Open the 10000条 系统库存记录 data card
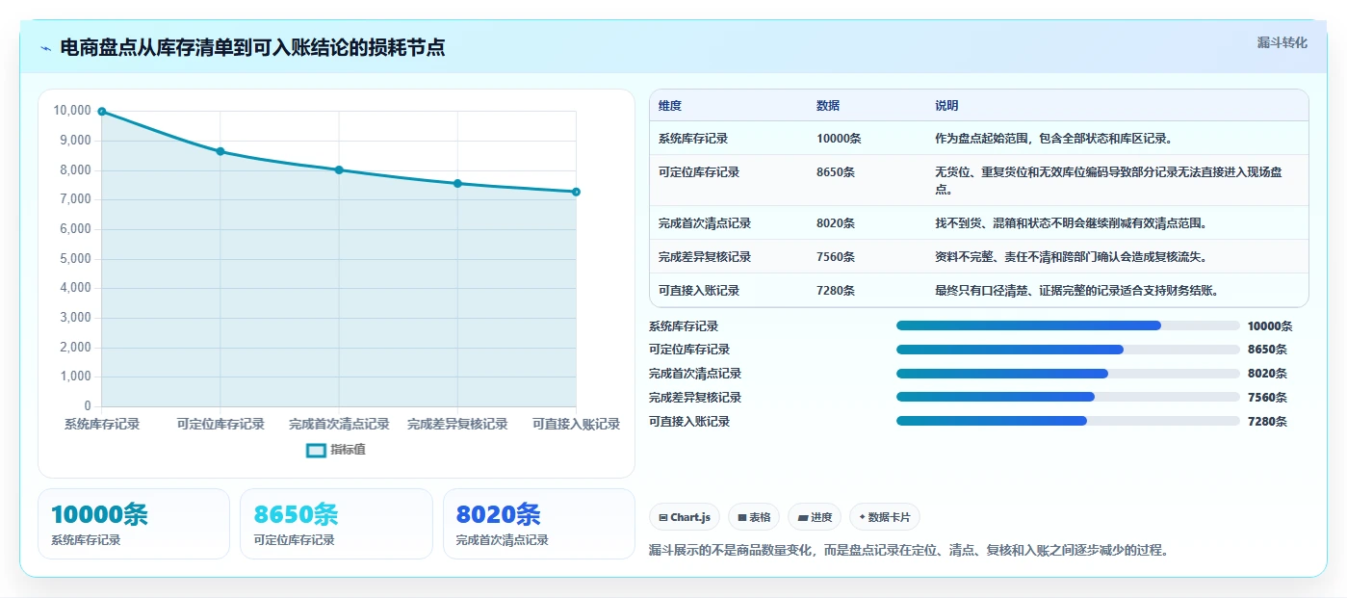Image resolution: width=1347 pixels, height=598 pixels. pos(134,524)
